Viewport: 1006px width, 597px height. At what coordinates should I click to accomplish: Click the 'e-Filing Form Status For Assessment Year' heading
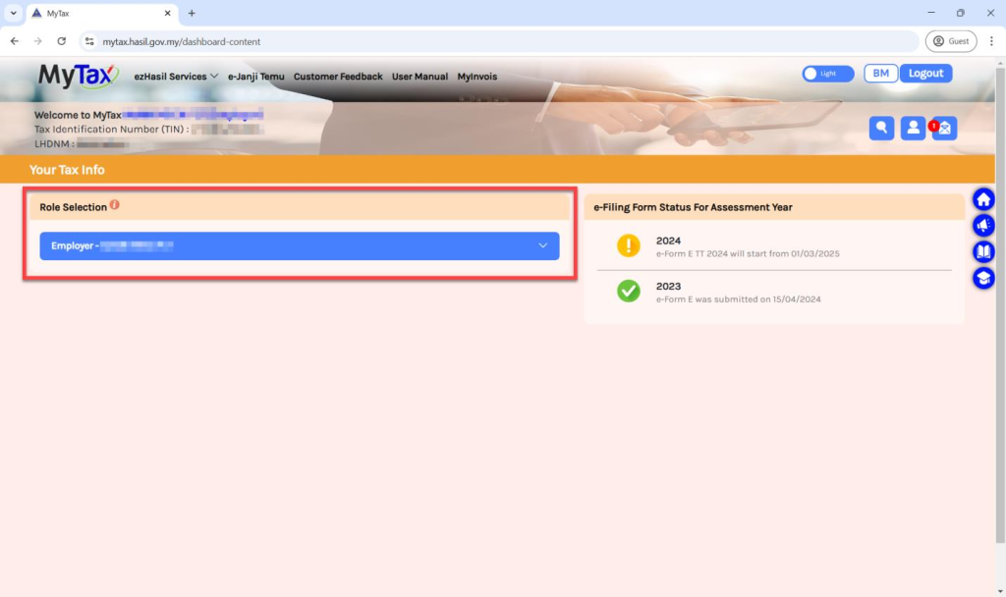(693, 207)
